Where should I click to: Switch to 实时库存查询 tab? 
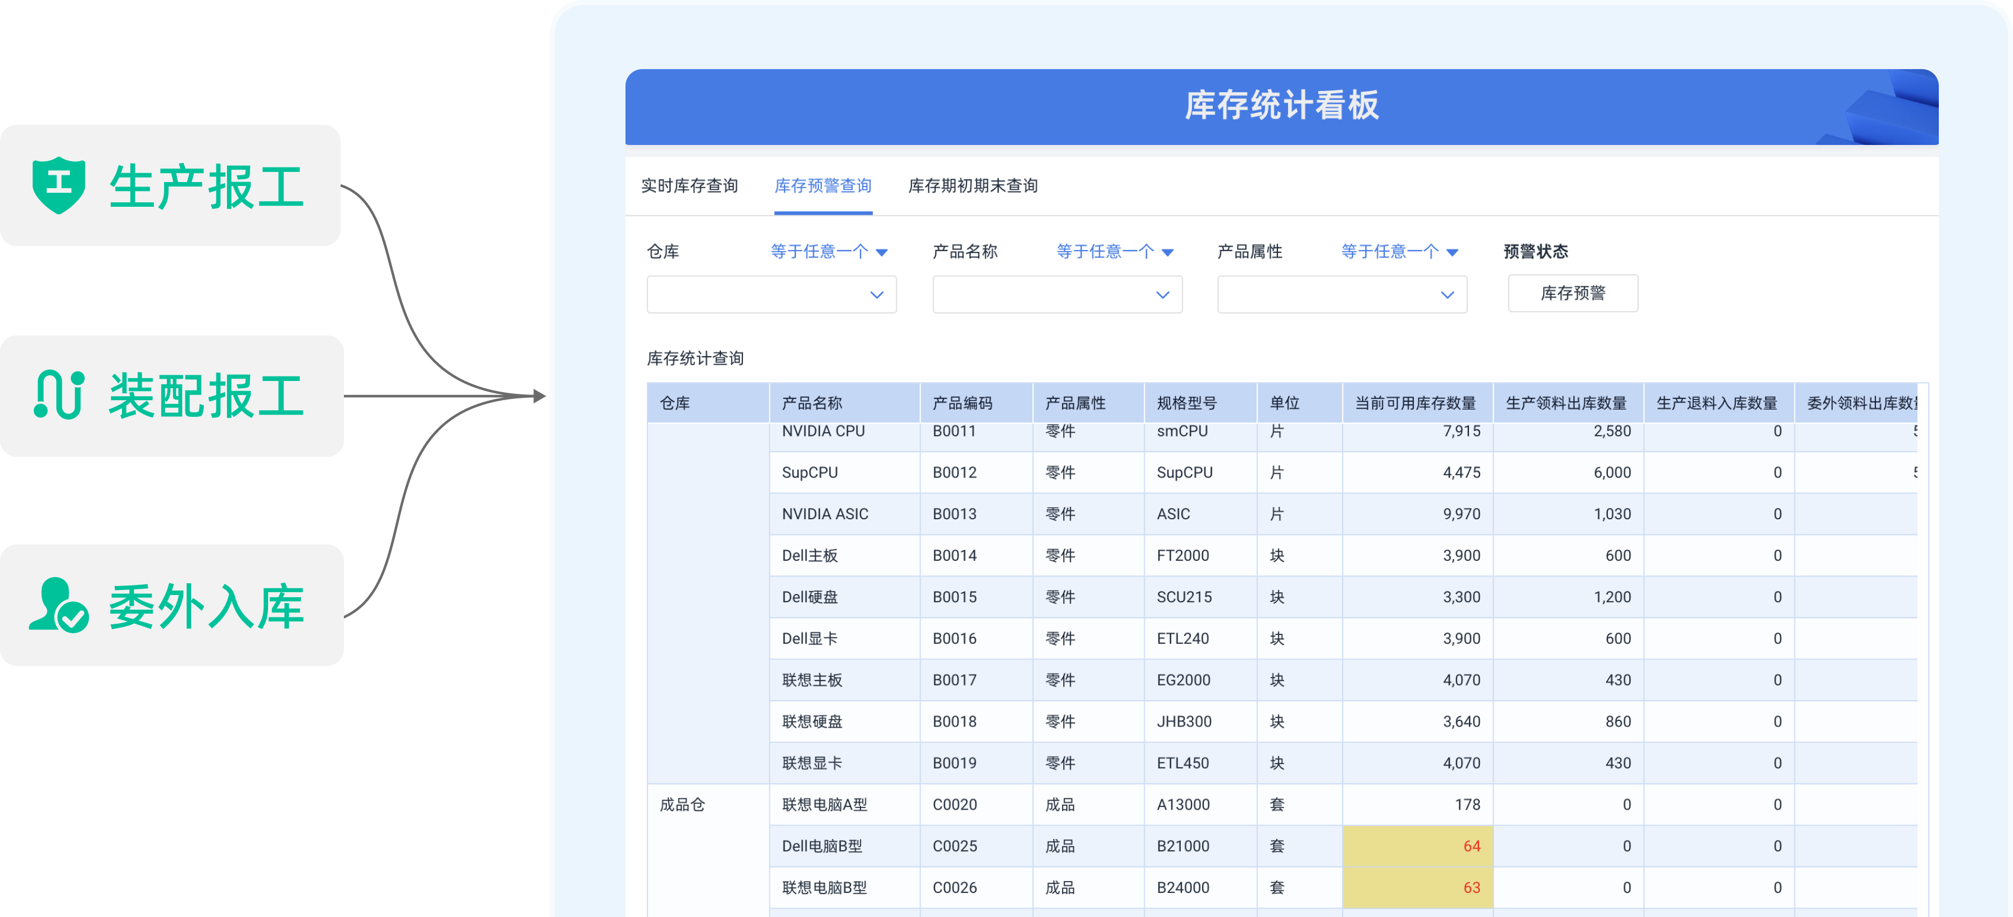click(689, 186)
